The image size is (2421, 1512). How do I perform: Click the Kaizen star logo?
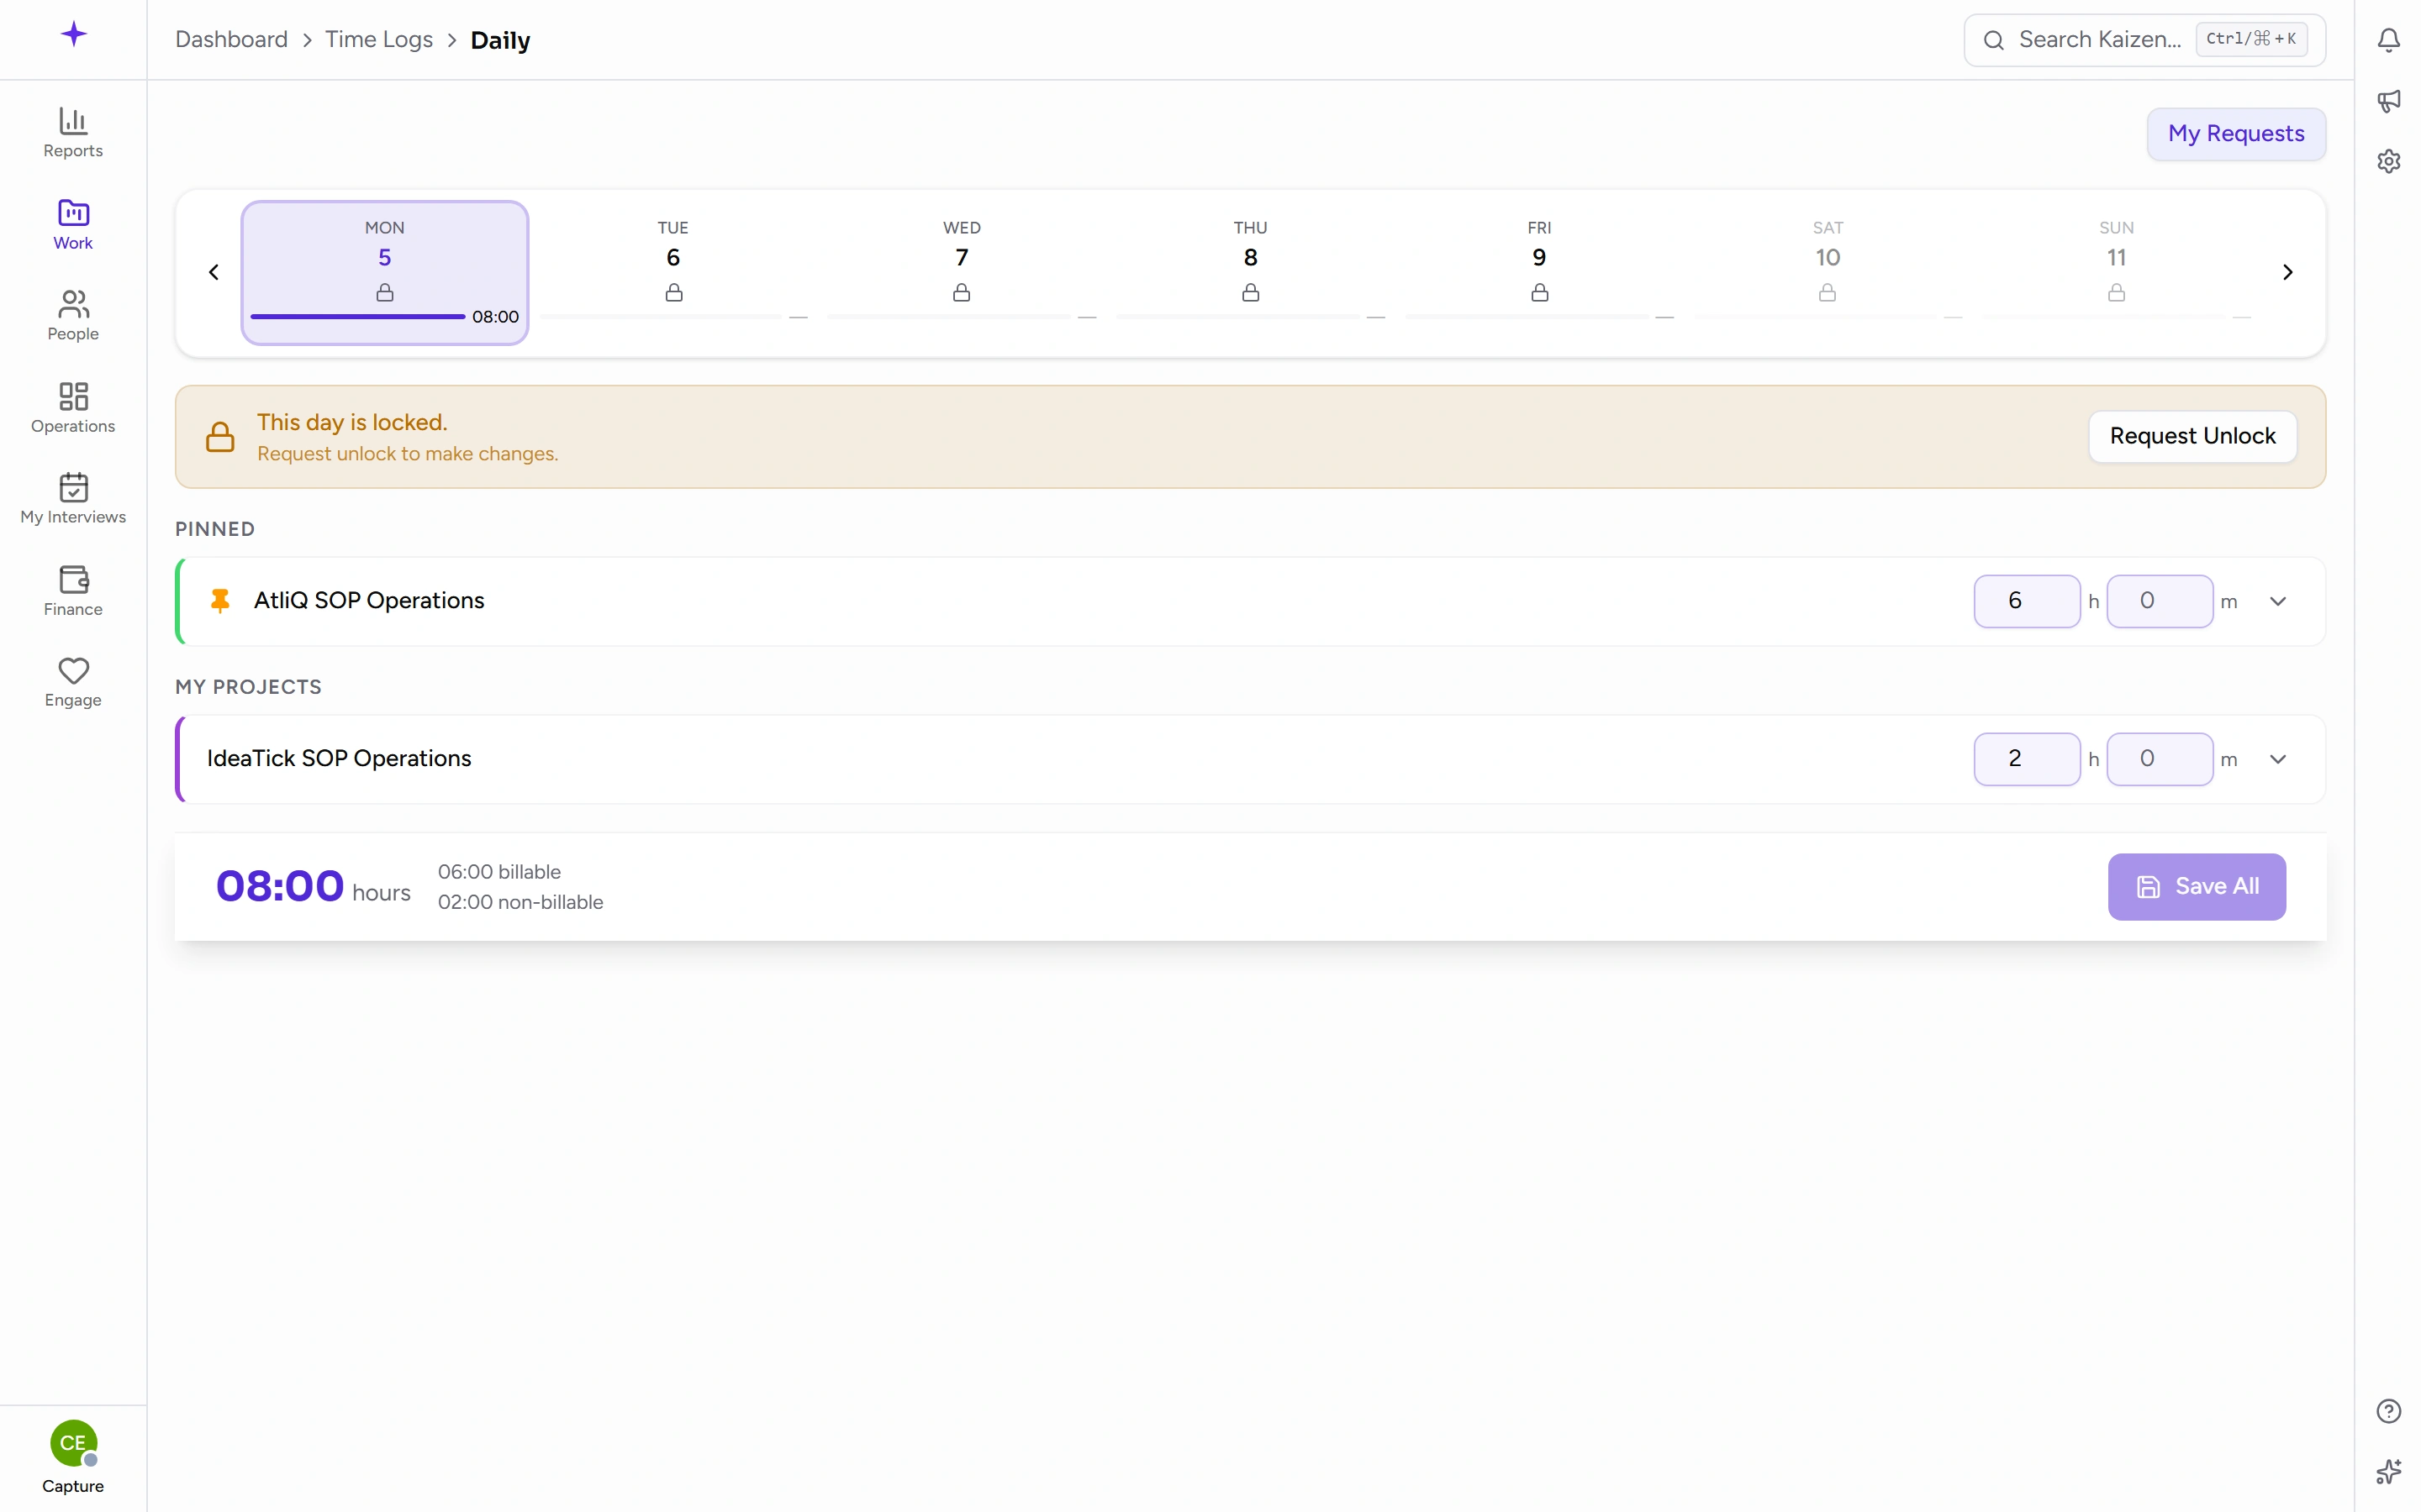coord(73,34)
